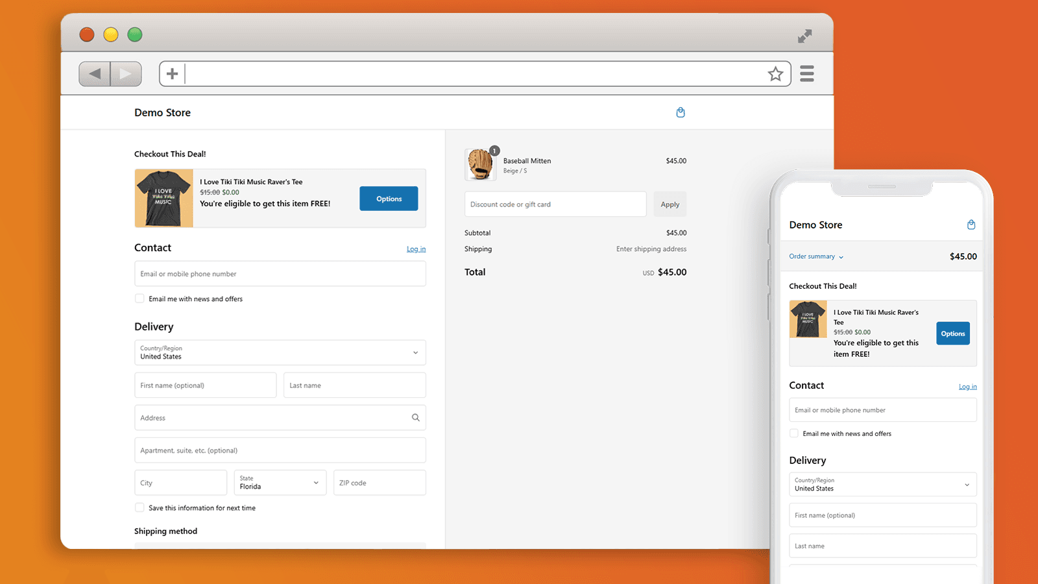1038x584 pixels.
Task: Click the fullscreen expand arrows icon
Action: (804, 36)
